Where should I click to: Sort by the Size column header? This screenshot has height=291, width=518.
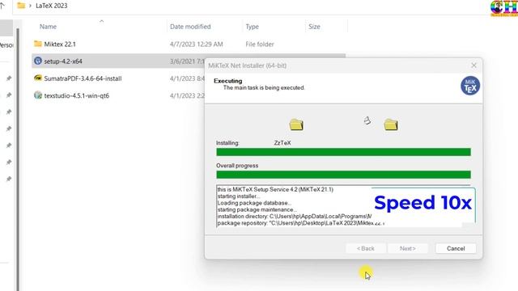pyautogui.click(x=314, y=27)
